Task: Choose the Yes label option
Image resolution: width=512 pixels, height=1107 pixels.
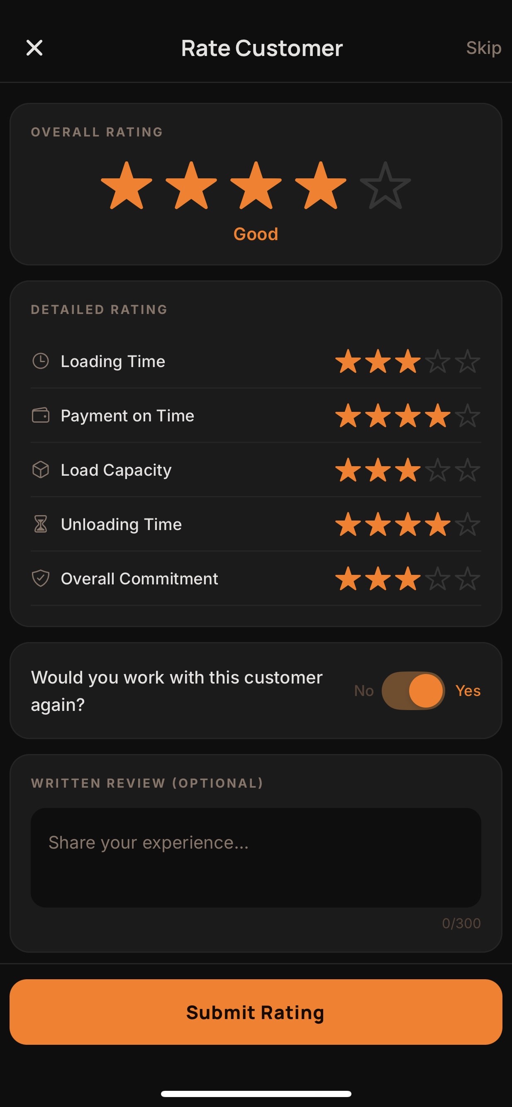Action: pos(468,691)
